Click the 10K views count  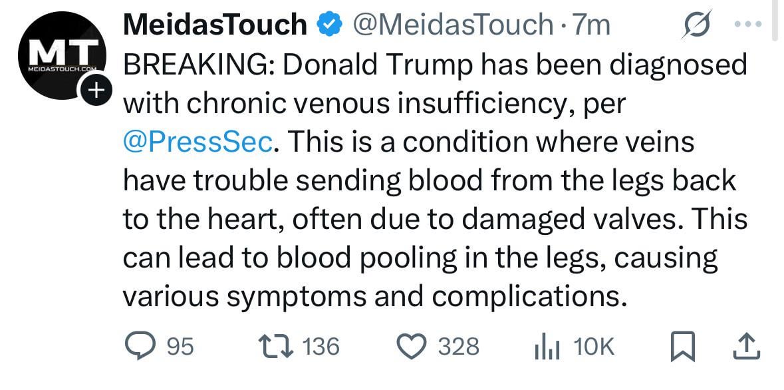coord(594,347)
